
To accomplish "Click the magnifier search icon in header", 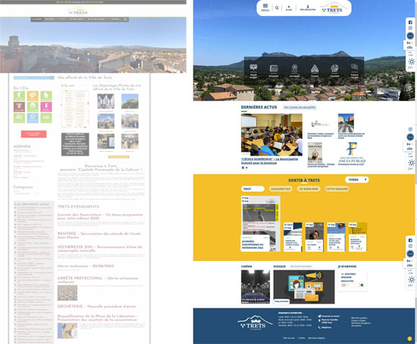I will click(x=277, y=8).
